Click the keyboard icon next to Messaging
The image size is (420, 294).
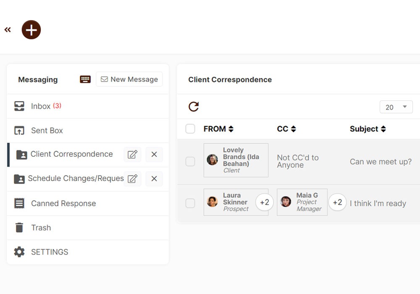(85, 79)
